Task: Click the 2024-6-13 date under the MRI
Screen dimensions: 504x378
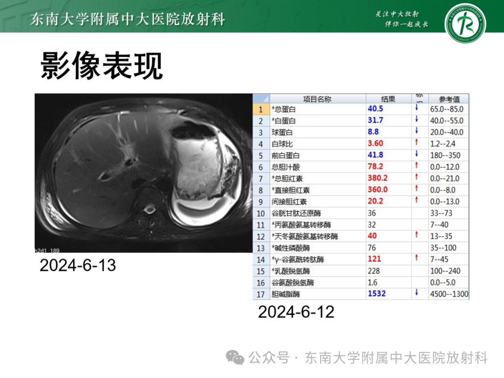Action: (78, 266)
